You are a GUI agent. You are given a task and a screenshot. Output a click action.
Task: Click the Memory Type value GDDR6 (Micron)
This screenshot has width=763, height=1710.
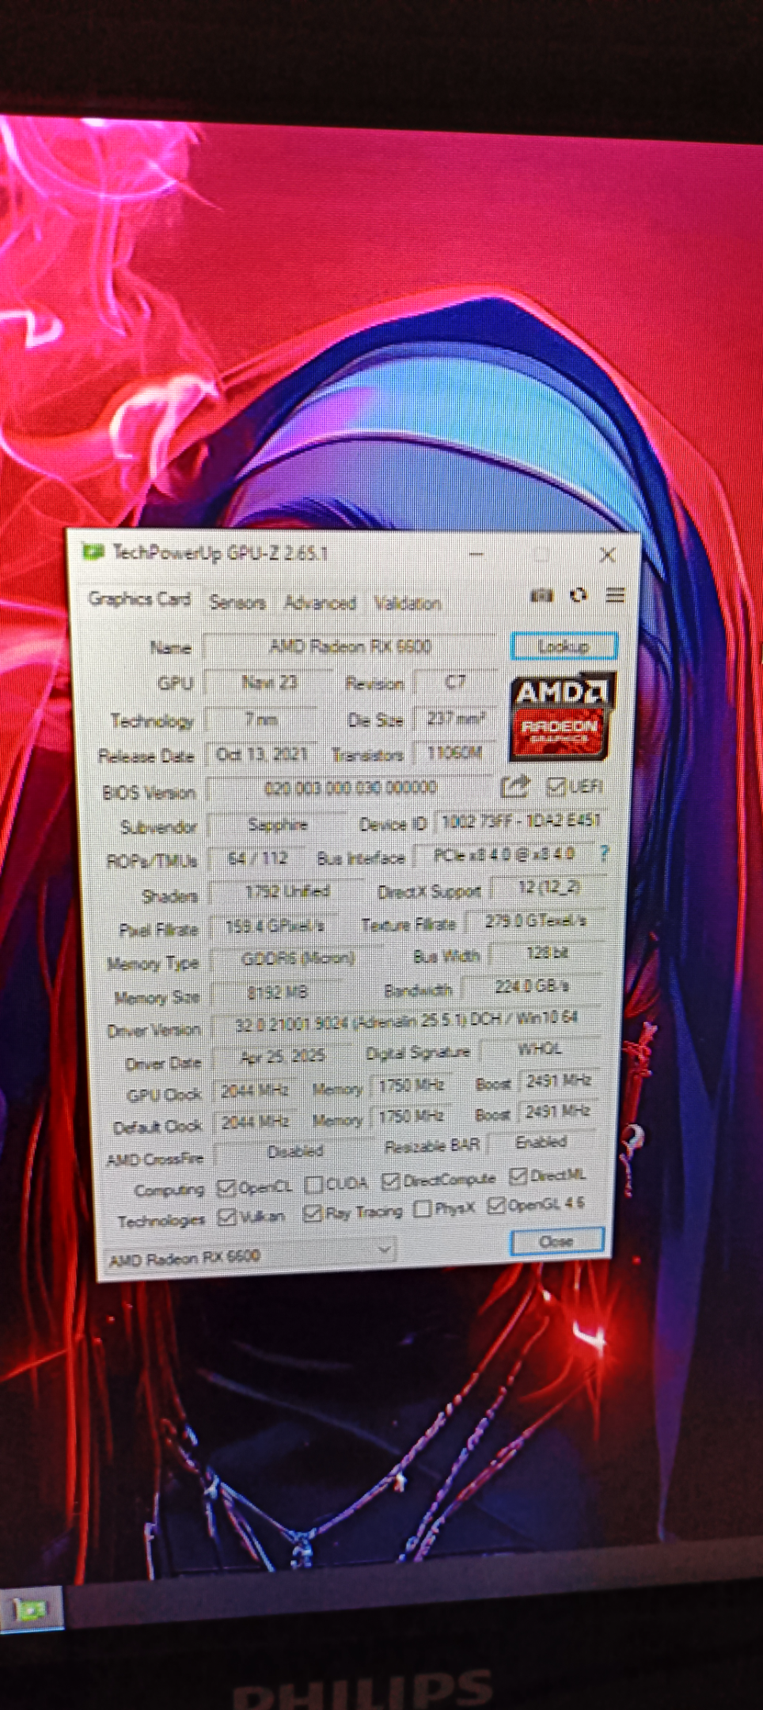click(x=298, y=959)
